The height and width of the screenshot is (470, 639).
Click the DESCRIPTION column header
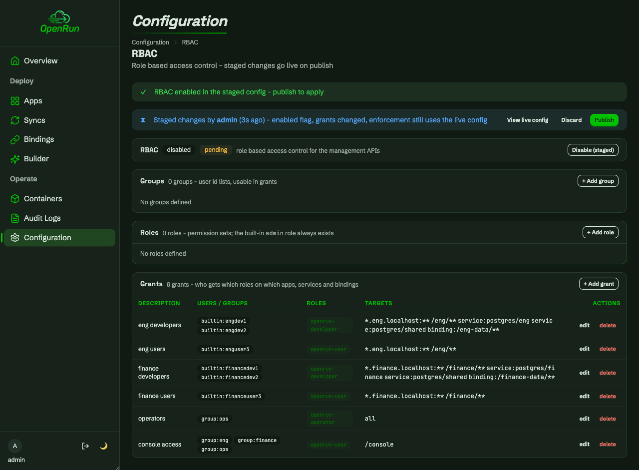pos(159,303)
